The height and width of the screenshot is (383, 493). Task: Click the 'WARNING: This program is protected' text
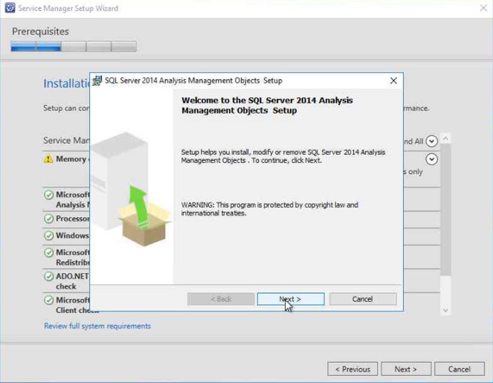pyautogui.click(x=270, y=209)
